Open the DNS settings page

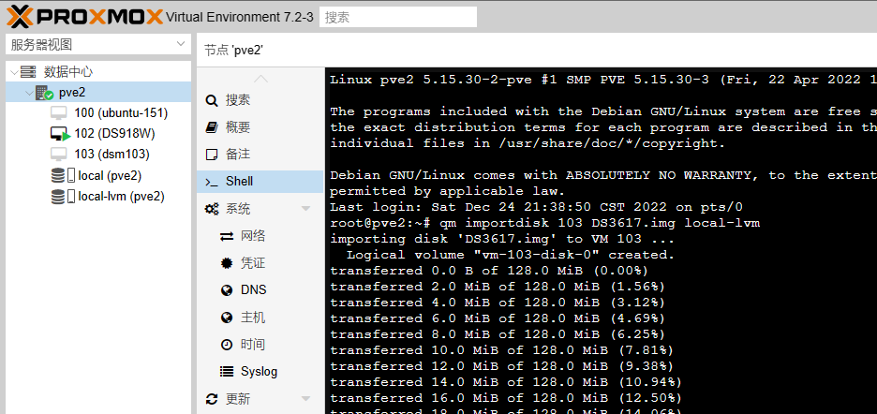(260, 289)
